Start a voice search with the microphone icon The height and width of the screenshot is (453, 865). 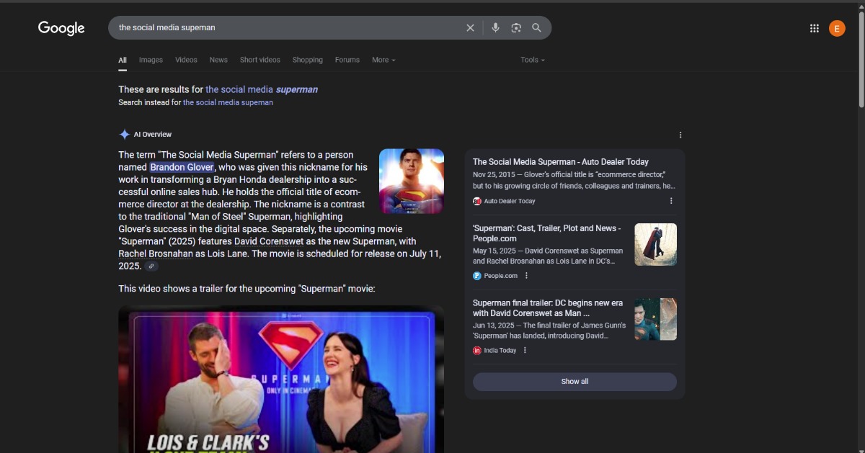[x=495, y=28]
